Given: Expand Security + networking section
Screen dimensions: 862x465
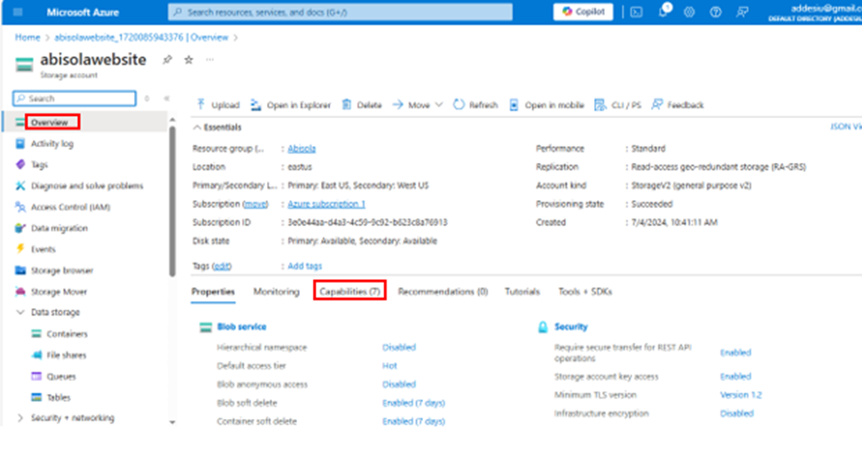Looking at the screenshot, I should coord(20,418).
